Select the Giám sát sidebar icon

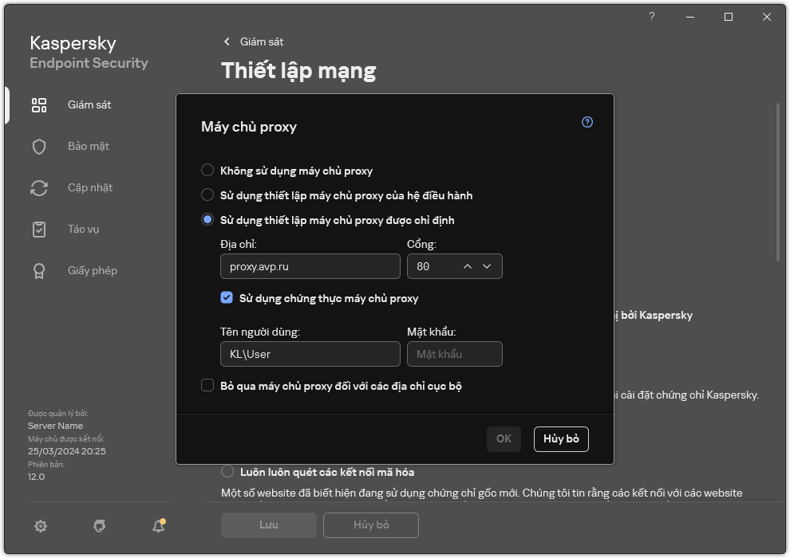pyautogui.click(x=38, y=104)
